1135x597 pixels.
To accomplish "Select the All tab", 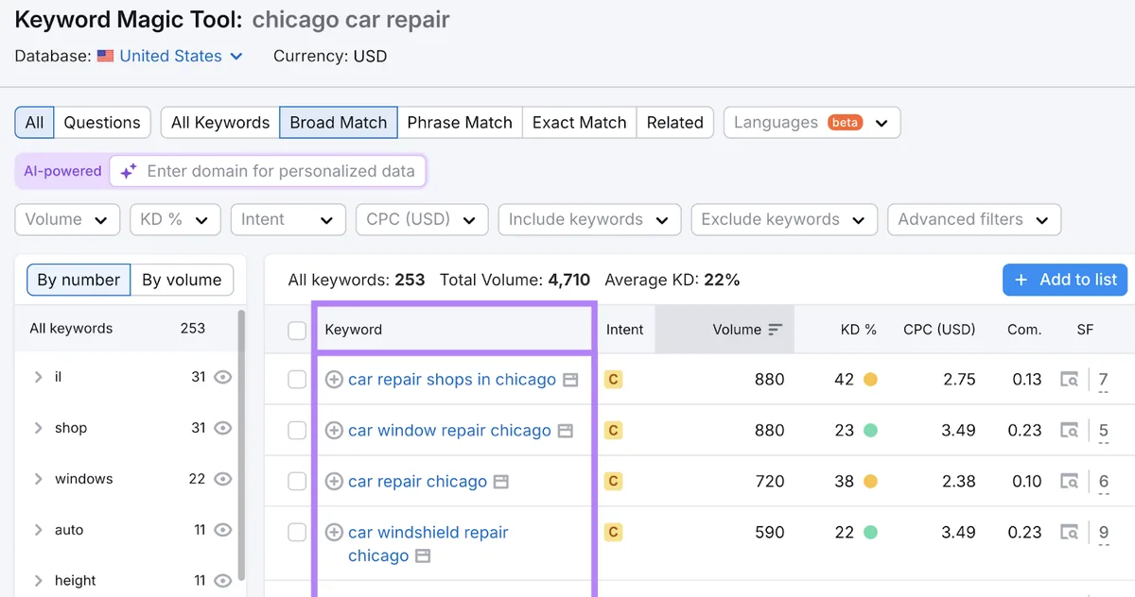I will pyautogui.click(x=34, y=123).
